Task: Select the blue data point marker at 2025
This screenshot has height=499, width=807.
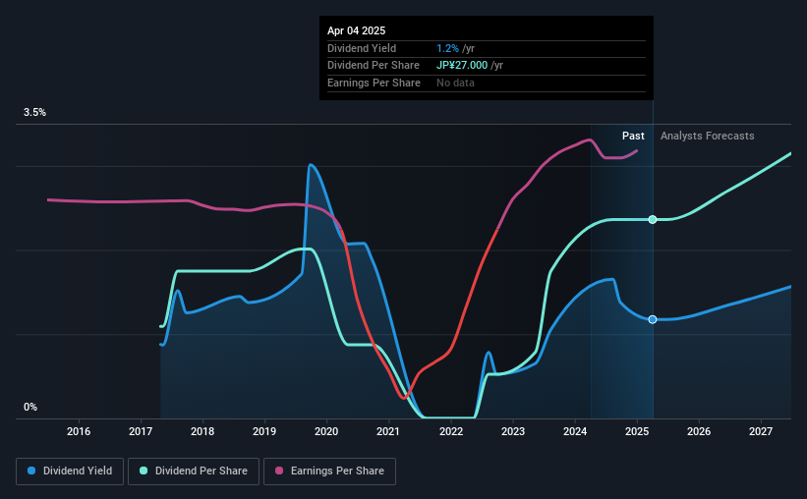Action: (x=653, y=319)
